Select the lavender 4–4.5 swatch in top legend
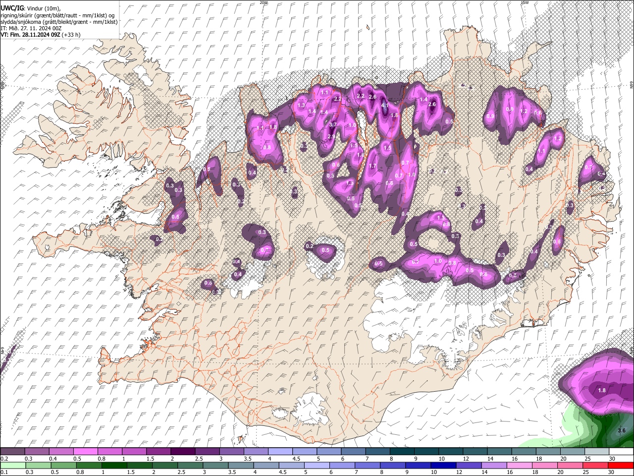The width and height of the screenshot is (634, 476). [281, 452]
